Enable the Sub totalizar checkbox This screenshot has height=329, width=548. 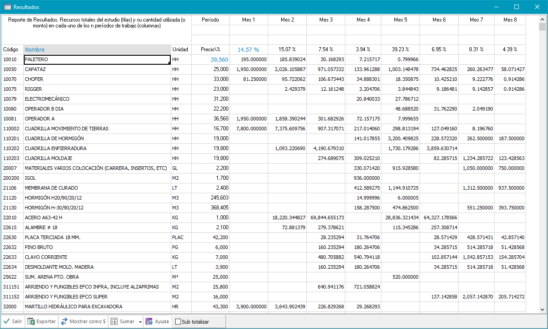(x=178, y=322)
